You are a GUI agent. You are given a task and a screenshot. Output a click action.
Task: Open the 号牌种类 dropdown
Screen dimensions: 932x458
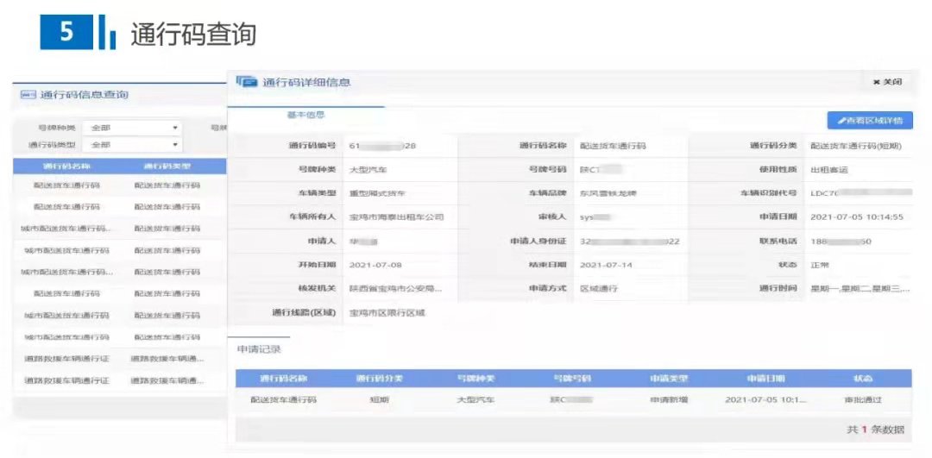(x=134, y=128)
